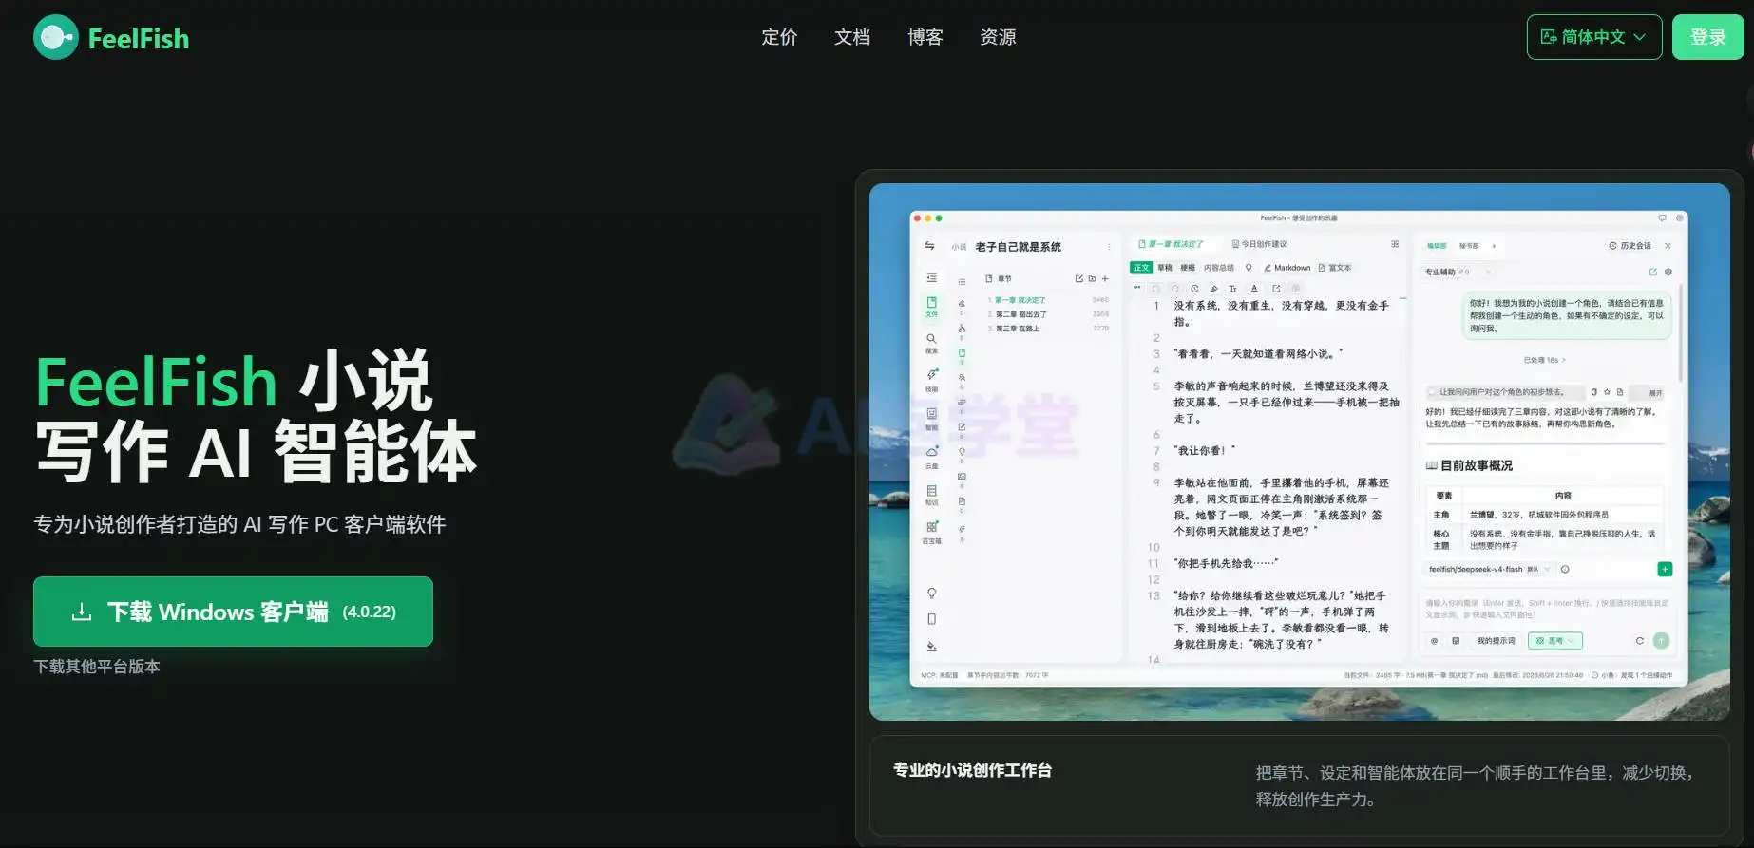The height and width of the screenshot is (848, 1754).
Task: In app preview, click lightbulb icon at sidebar bottom
Action: pyautogui.click(x=931, y=594)
